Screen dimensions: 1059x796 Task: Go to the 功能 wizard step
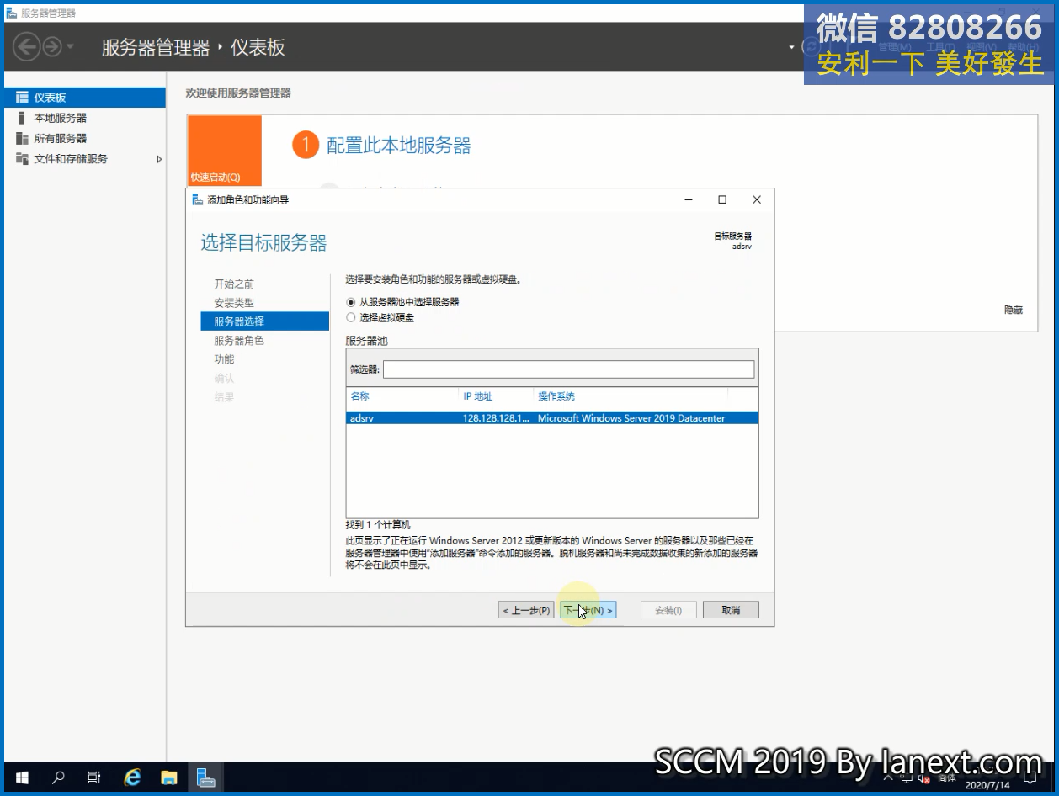[224, 359]
